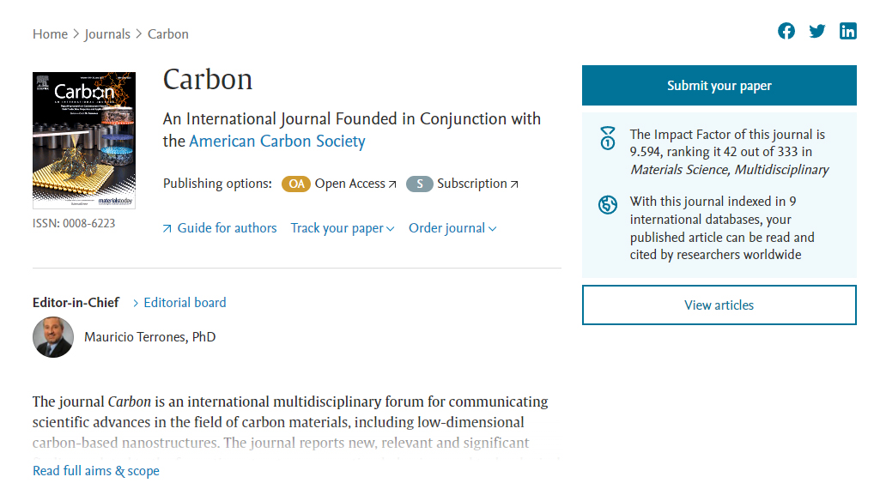Image resolution: width=874 pixels, height=489 pixels.
Task: Expand the Order journal dropdown
Action: 452,228
